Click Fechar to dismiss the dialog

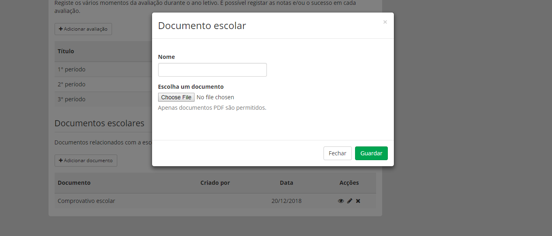pyautogui.click(x=337, y=153)
